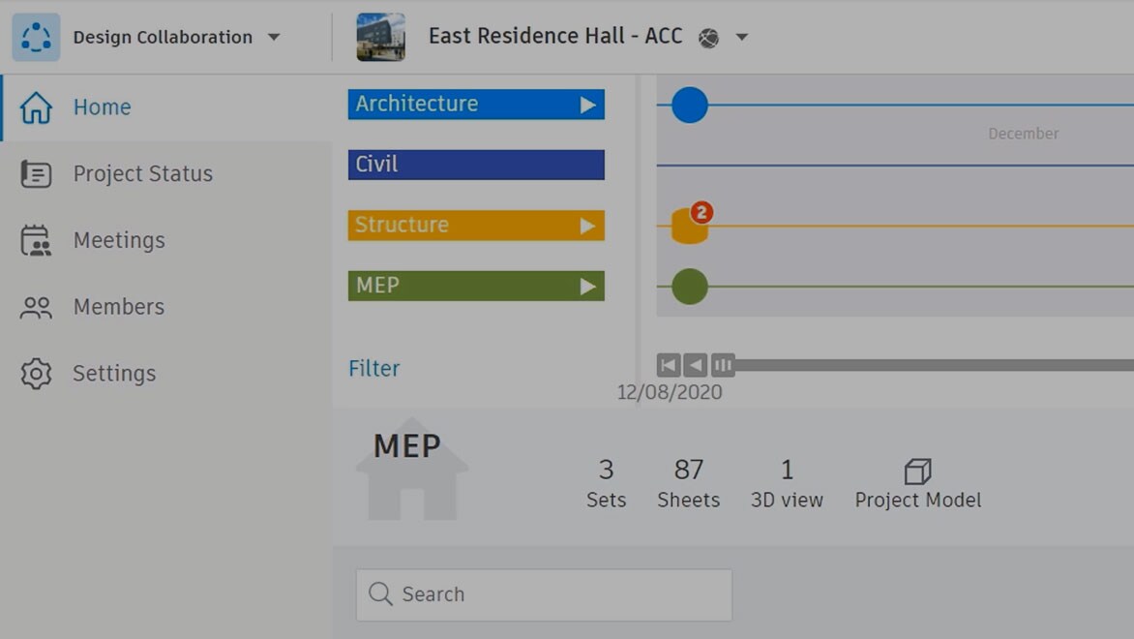Click the globe icon beside project name
The width and height of the screenshot is (1134, 639).
[x=709, y=38]
